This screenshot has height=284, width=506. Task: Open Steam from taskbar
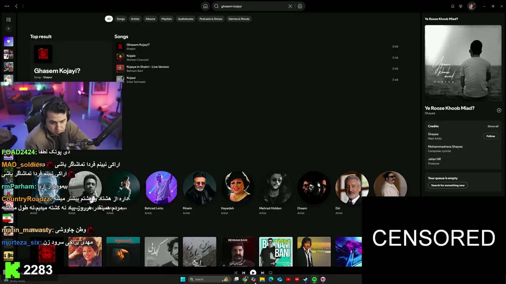[x=306, y=279]
